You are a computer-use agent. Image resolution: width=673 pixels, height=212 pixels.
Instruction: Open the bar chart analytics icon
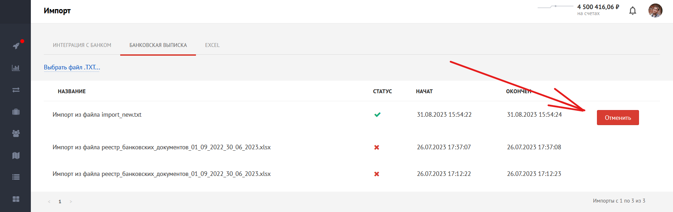coord(16,68)
